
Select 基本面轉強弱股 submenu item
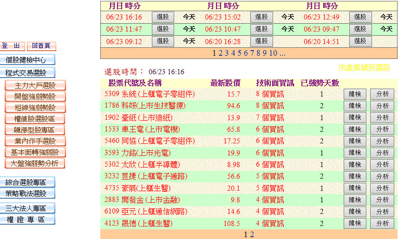pyautogui.click(x=35, y=152)
